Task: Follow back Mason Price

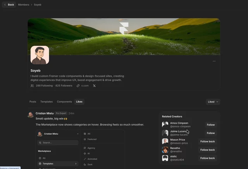Action: (x=208, y=142)
